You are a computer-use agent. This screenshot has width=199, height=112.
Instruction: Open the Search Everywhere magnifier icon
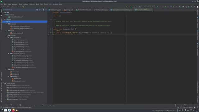click(195, 7)
